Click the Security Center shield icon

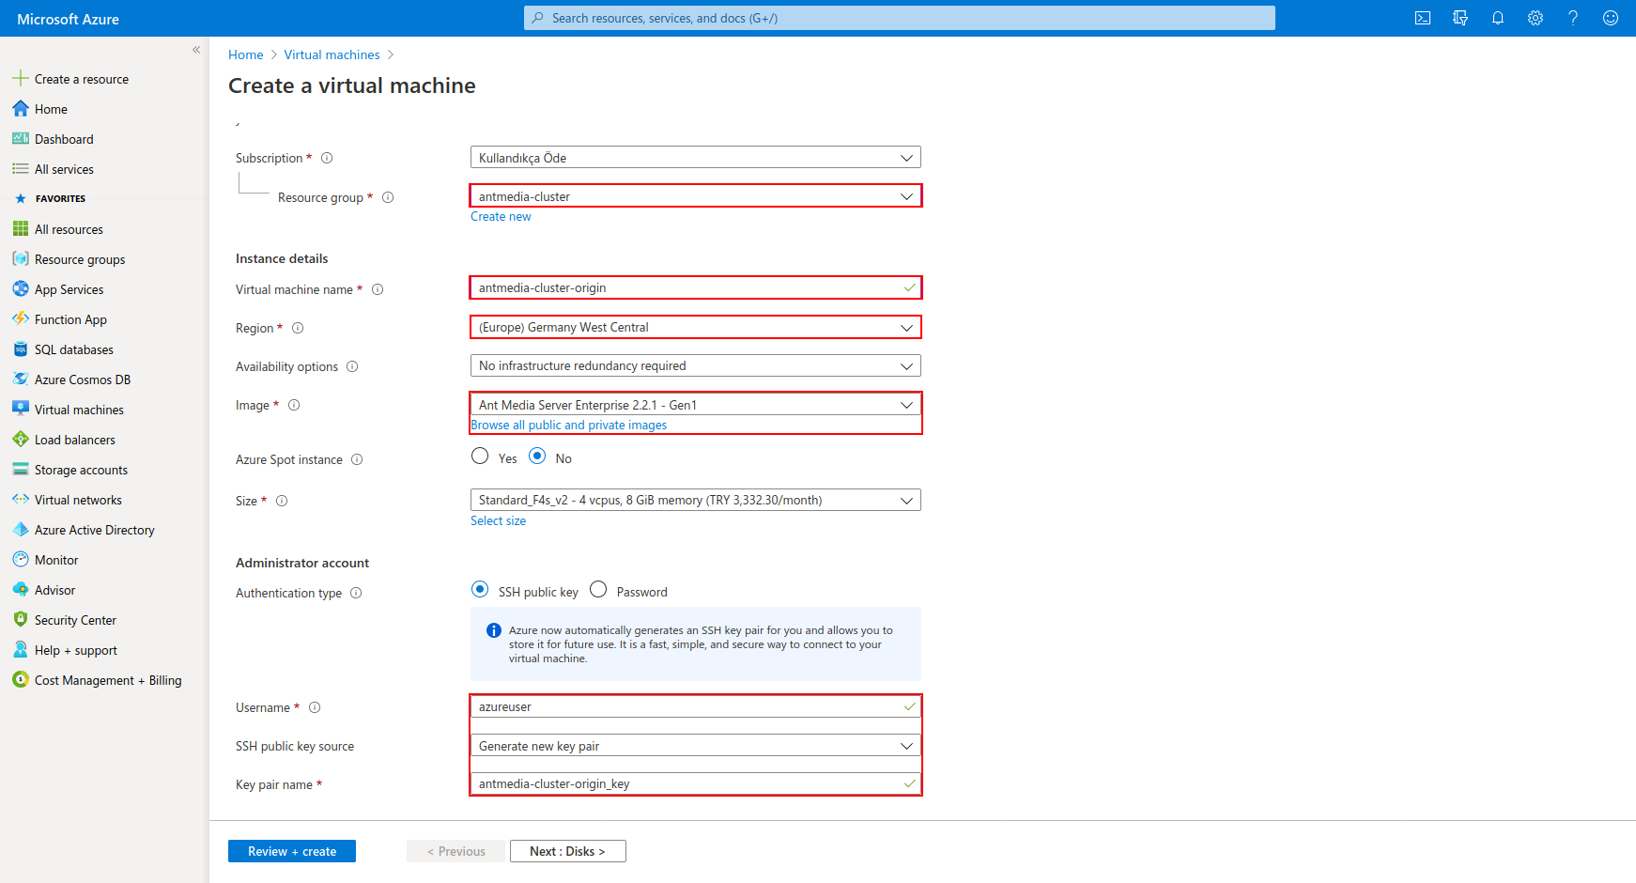pos(21,620)
